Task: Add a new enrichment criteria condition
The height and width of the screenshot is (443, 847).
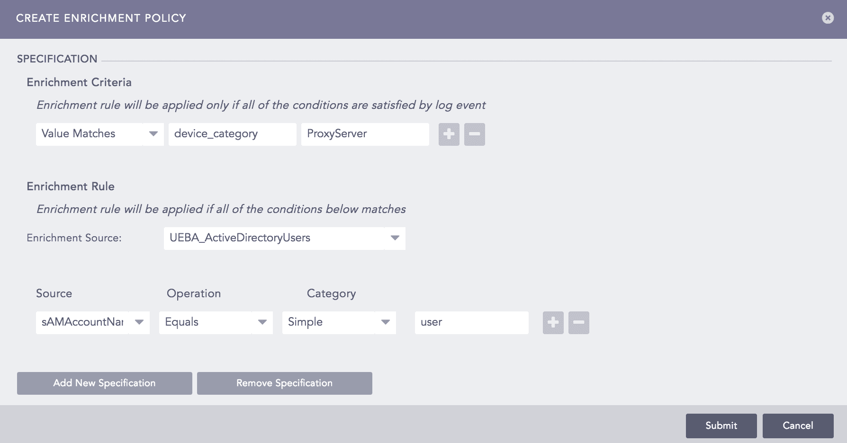Action: tap(448, 134)
